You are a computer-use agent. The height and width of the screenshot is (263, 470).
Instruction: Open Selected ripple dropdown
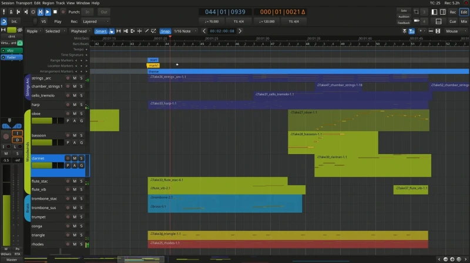(55, 31)
